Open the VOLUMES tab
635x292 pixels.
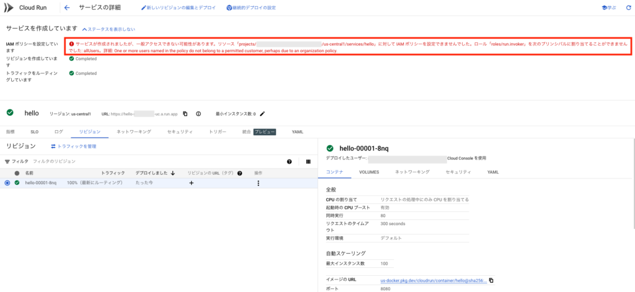tap(369, 172)
